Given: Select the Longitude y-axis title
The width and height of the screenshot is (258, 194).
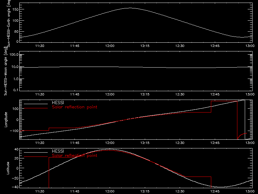Looking at the screenshot, I should (x=6, y=120).
